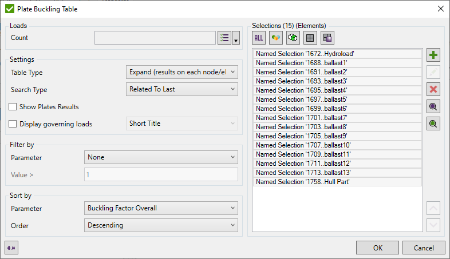
Task: Click the purple magnifier icon
Action: point(433,106)
